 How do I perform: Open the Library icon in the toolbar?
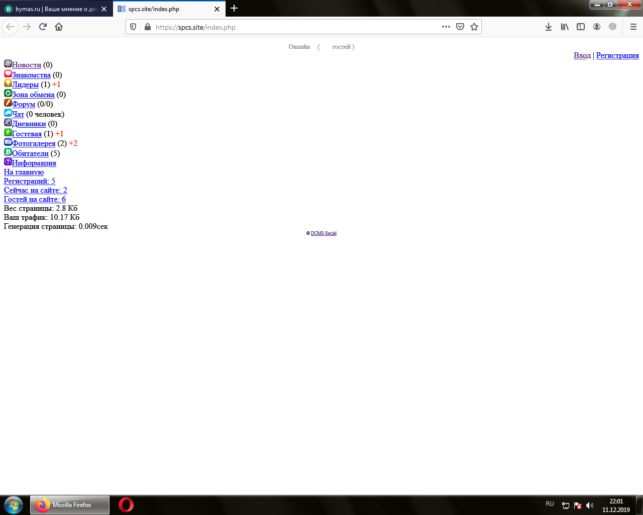tap(565, 27)
